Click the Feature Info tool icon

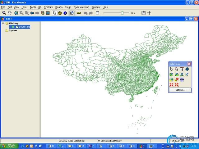(65, 13)
